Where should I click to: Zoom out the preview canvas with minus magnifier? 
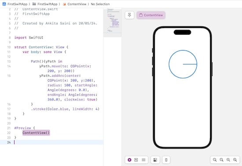pos(215,160)
